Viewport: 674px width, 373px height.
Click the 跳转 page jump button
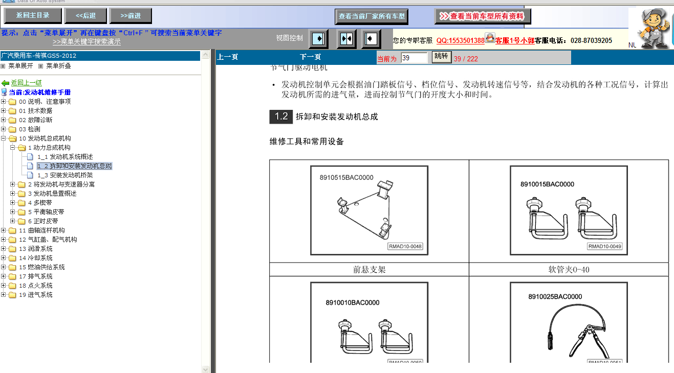point(441,56)
